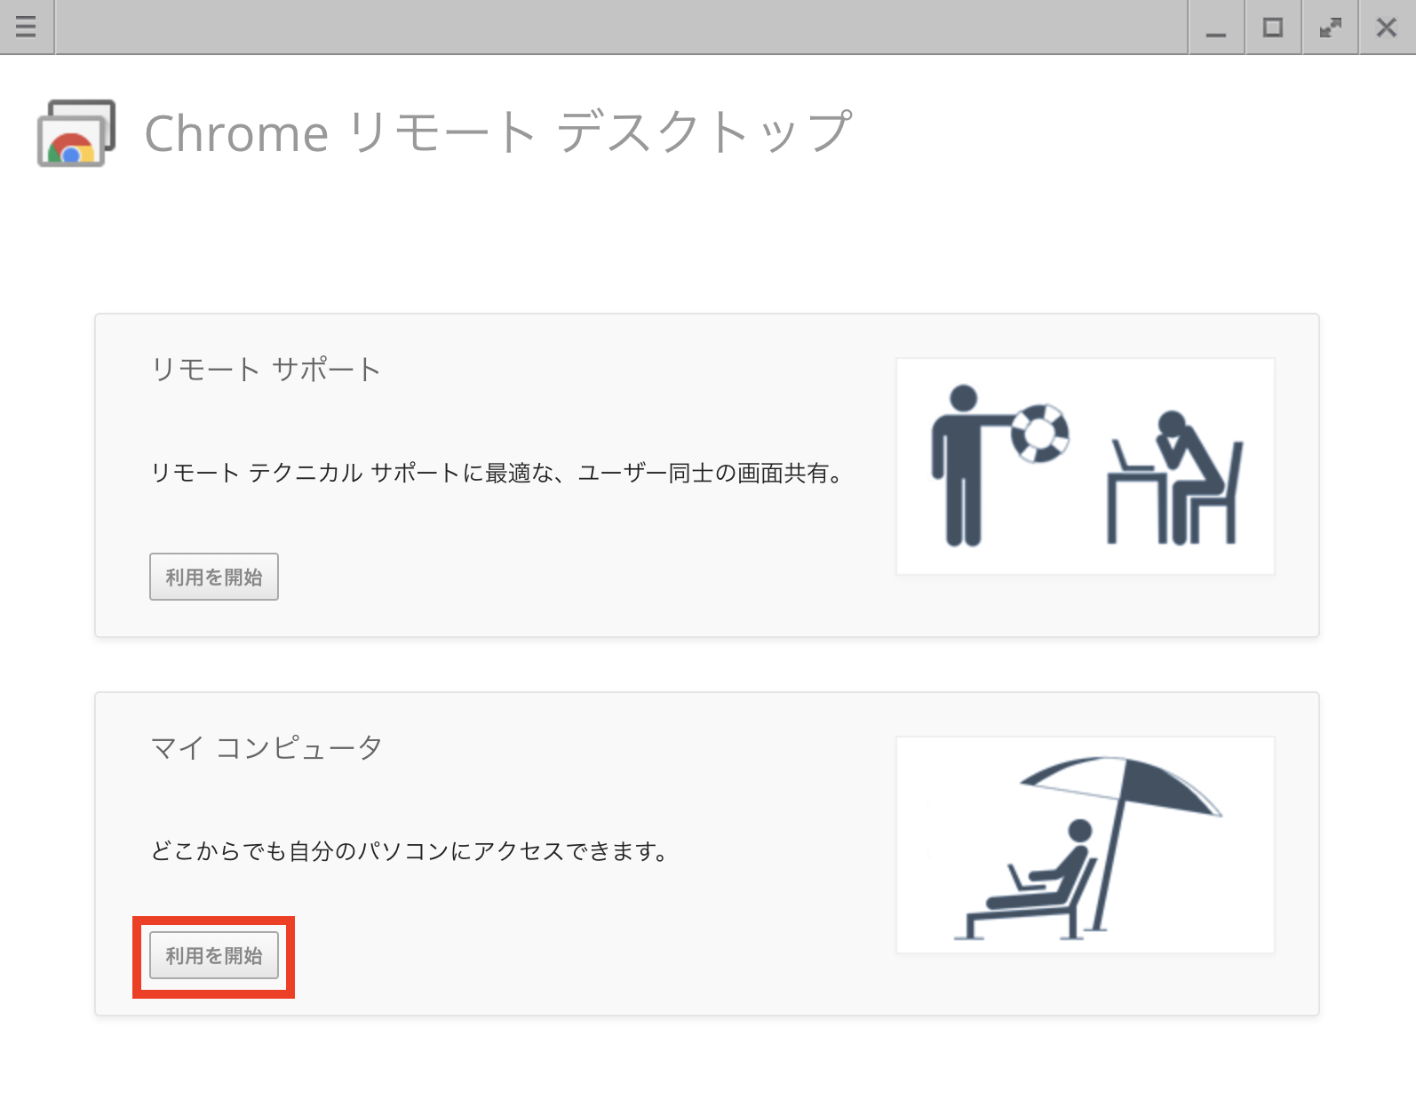The height and width of the screenshot is (1116, 1416).
Task: Click the remote support lifebuoy illustration
Action: click(x=1086, y=466)
